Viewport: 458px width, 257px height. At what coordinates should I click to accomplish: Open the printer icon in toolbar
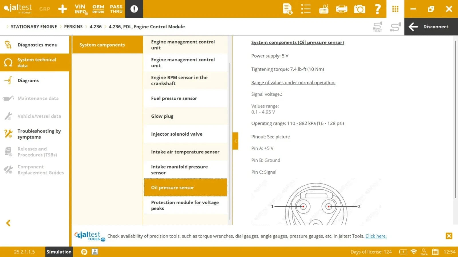coord(341,9)
